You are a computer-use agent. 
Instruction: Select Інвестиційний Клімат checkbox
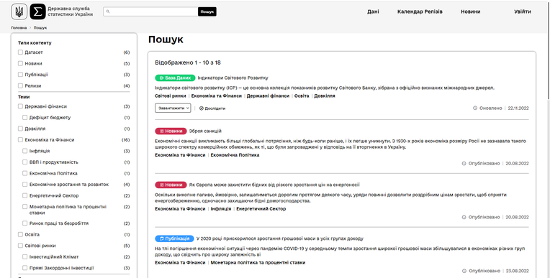point(25,256)
